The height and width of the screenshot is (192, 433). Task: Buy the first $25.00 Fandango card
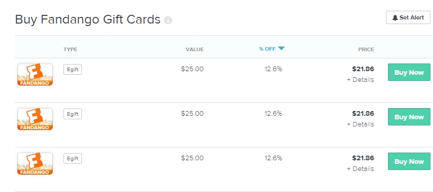[409, 72]
